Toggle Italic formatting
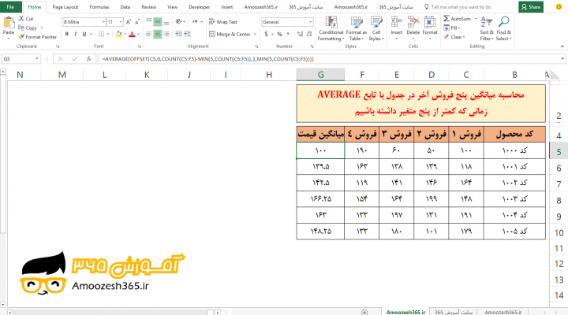568x315 pixels. (76, 34)
